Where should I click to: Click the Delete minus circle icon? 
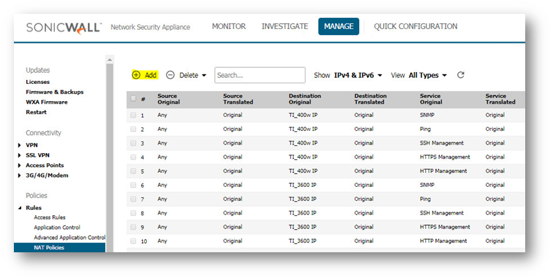click(170, 75)
